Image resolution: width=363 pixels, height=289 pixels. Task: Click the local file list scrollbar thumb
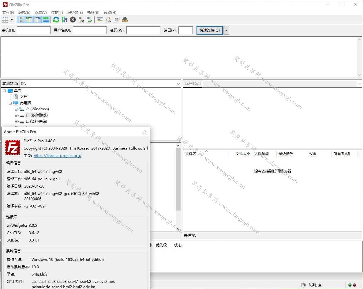click(x=178, y=180)
